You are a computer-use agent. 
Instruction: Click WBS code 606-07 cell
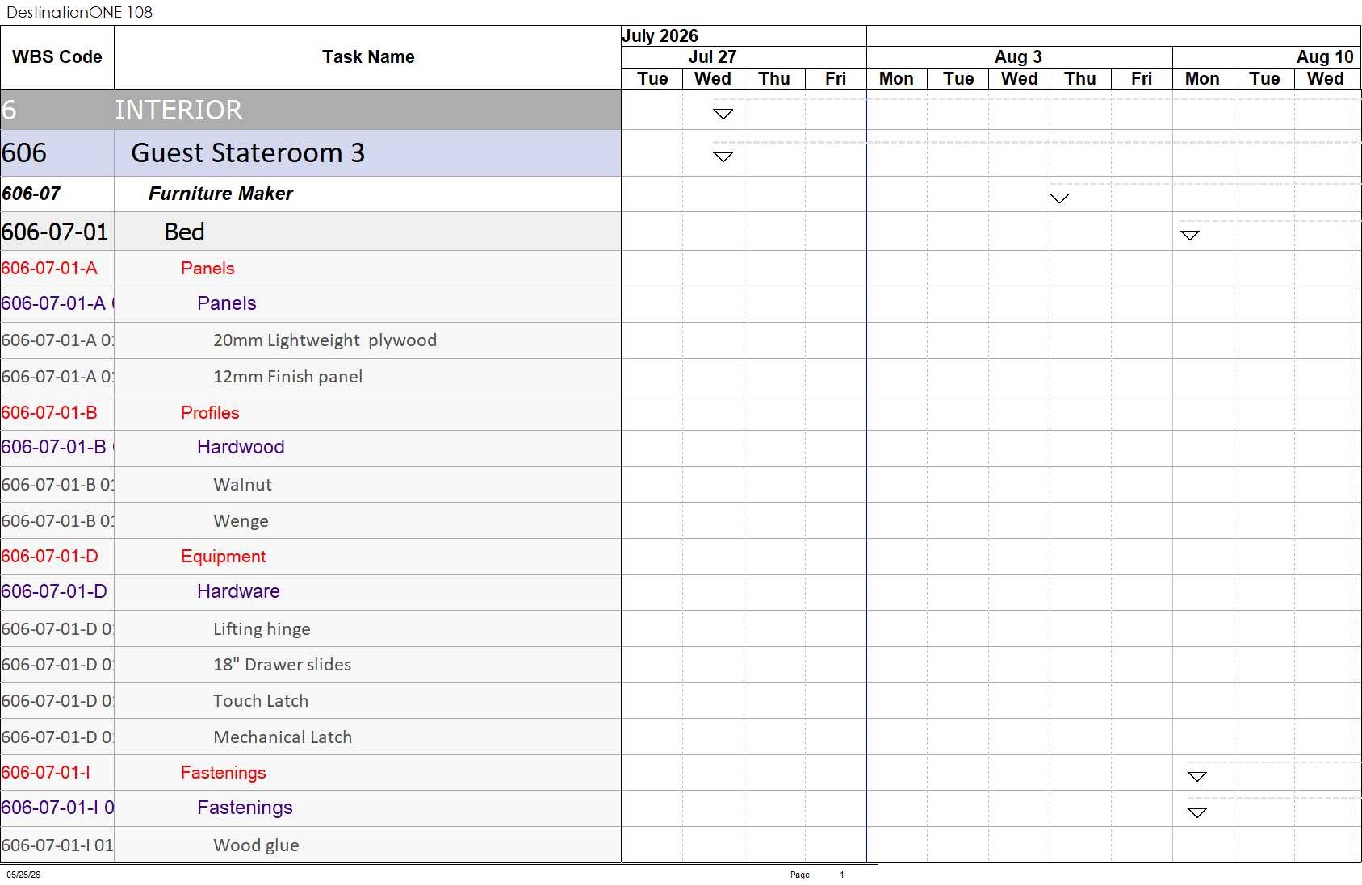point(57,194)
